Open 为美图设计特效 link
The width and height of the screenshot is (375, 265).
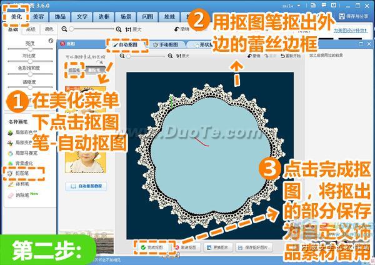[351, 31]
